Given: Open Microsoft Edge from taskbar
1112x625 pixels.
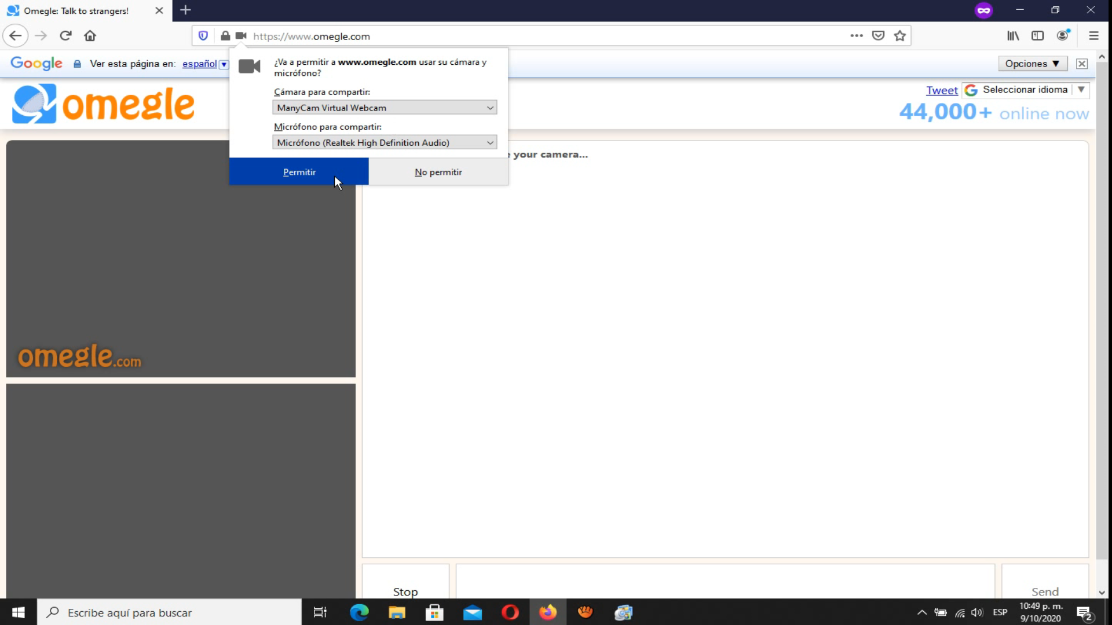Looking at the screenshot, I should [x=359, y=612].
